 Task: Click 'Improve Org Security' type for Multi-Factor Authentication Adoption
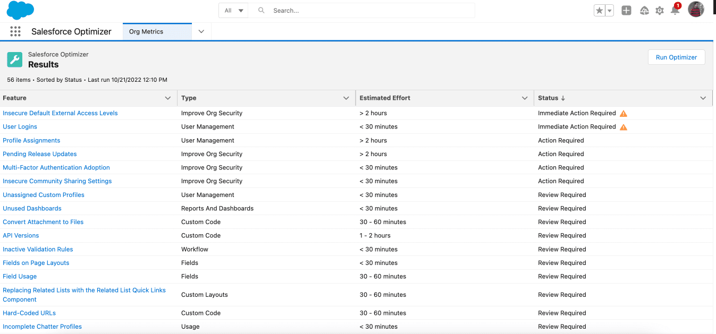pos(212,168)
